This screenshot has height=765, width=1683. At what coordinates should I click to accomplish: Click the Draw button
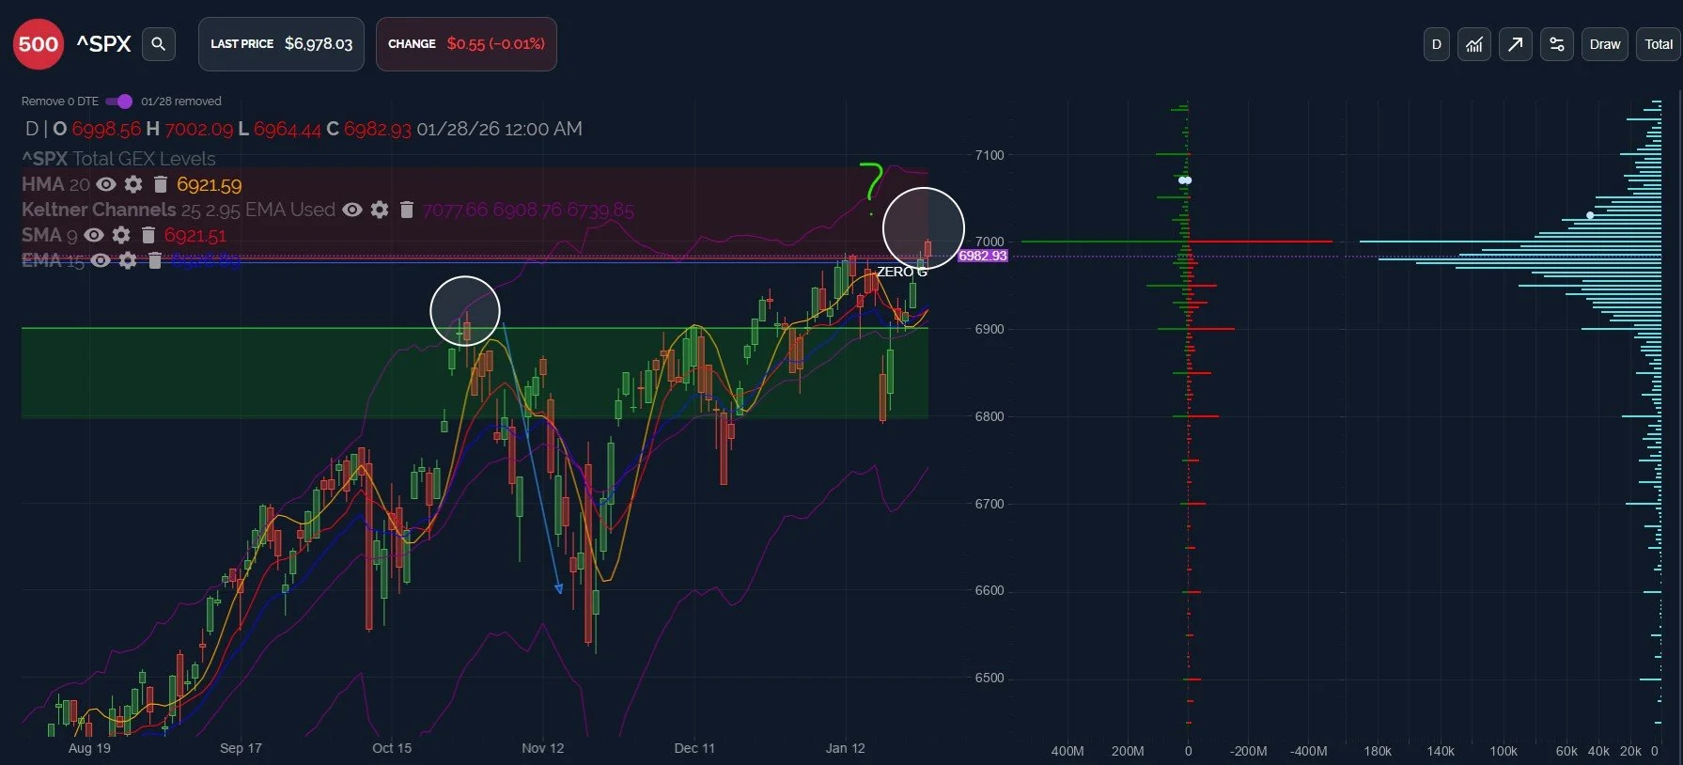click(1605, 44)
